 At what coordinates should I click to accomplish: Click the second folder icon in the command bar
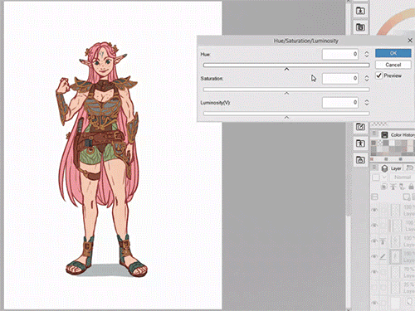tap(360, 27)
